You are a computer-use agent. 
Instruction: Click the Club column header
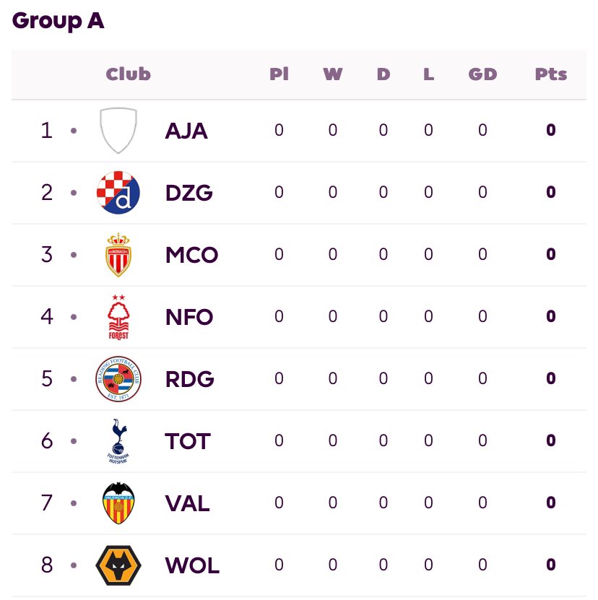click(x=129, y=74)
